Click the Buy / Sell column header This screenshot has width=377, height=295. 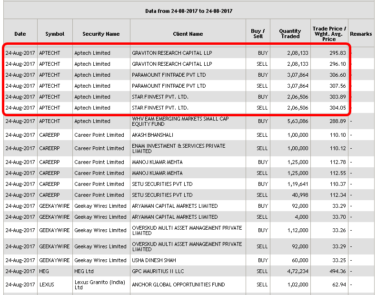pos(258,34)
